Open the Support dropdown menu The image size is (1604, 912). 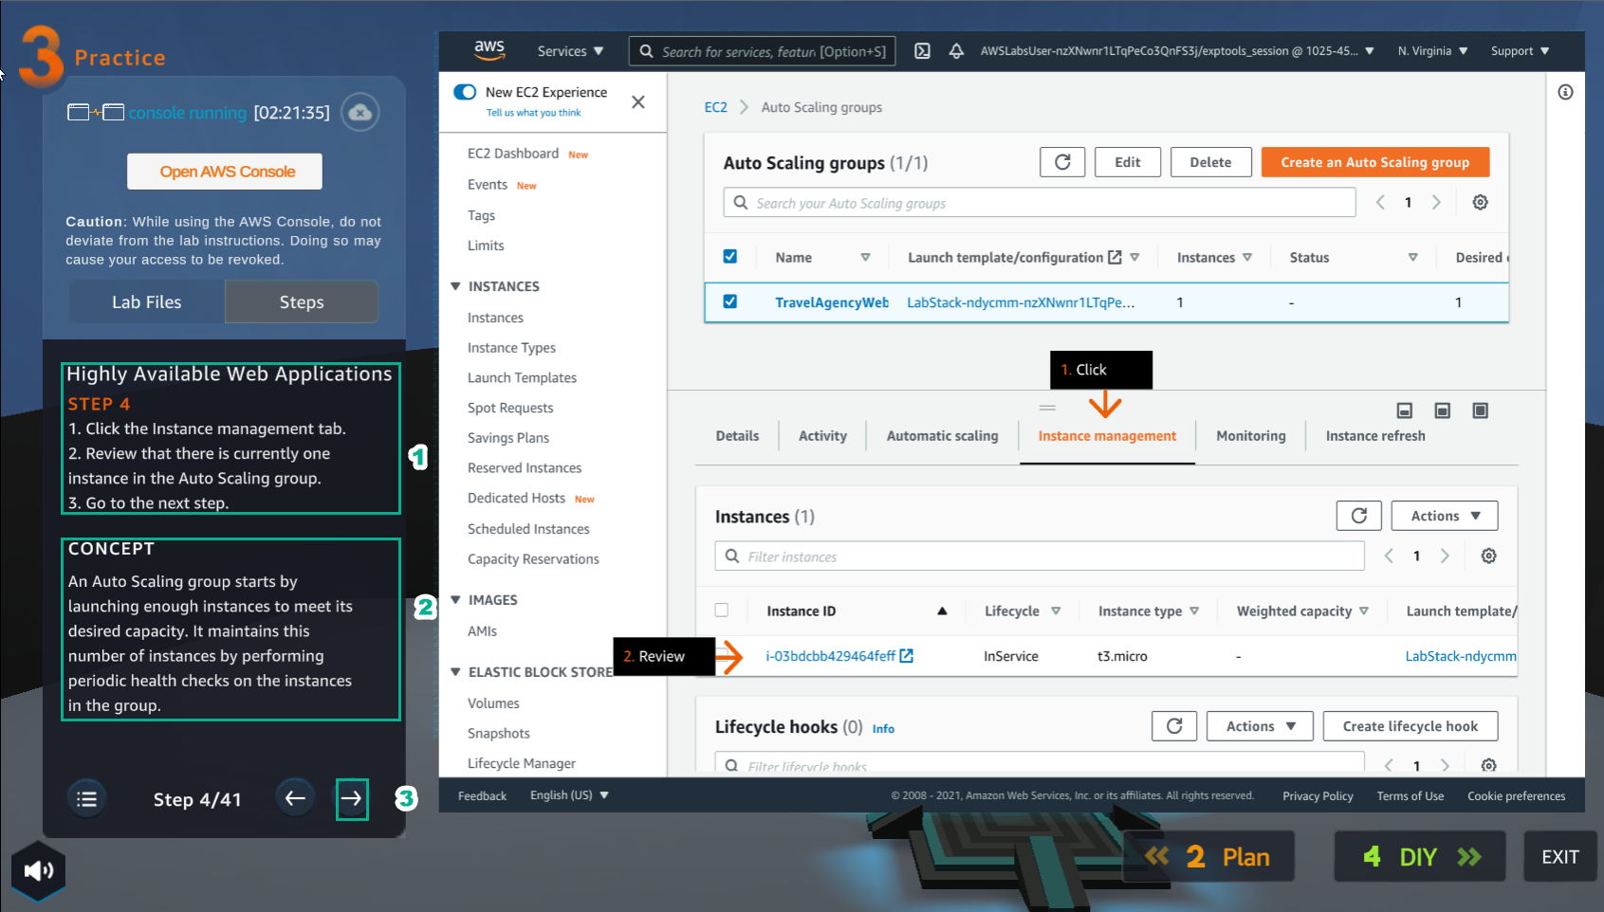[1520, 51]
